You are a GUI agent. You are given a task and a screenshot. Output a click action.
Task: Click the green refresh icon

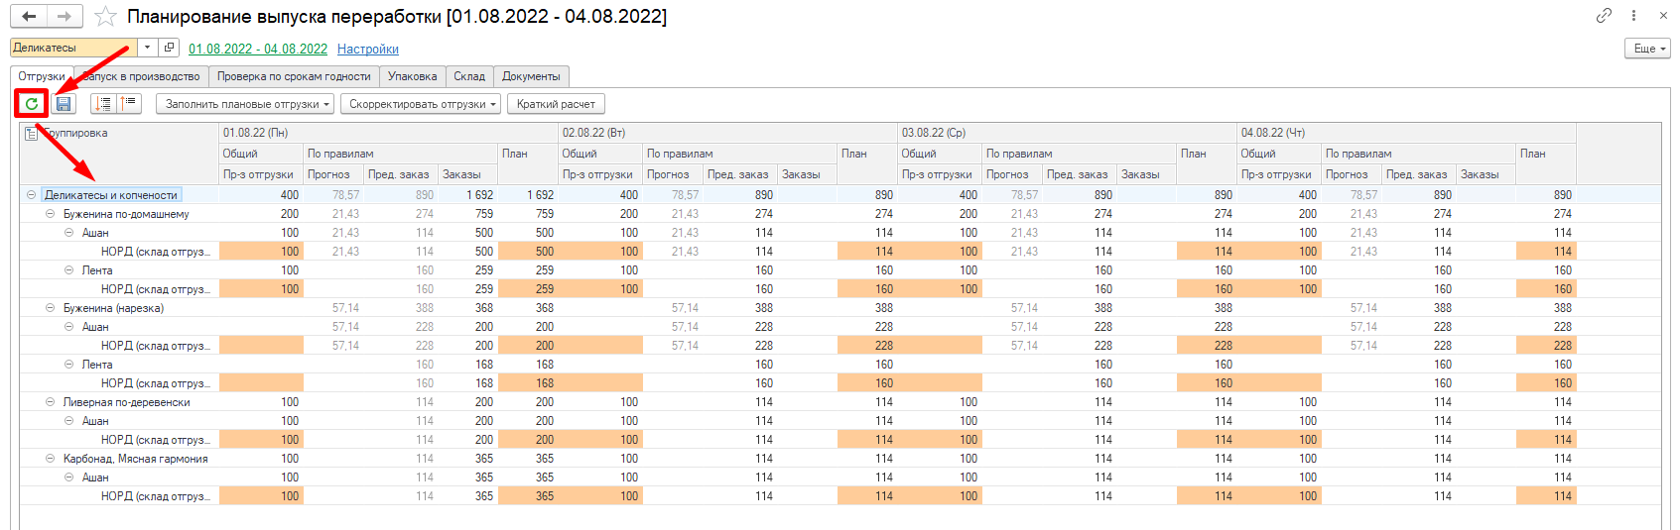[32, 103]
